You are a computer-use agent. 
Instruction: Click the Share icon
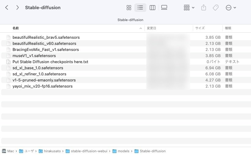point(204,8)
